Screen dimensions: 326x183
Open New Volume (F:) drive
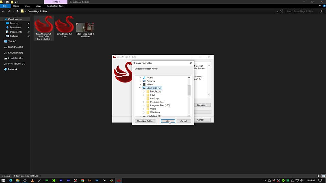17,64
